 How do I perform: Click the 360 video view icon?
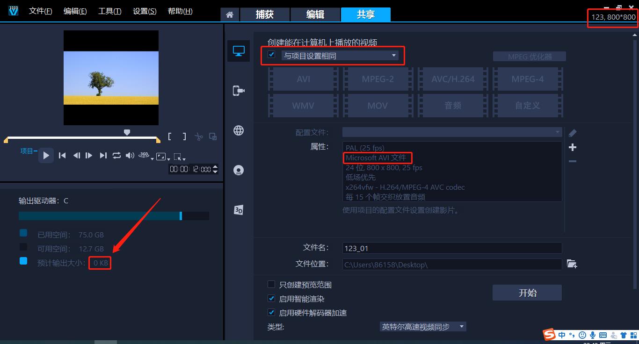(143, 156)
